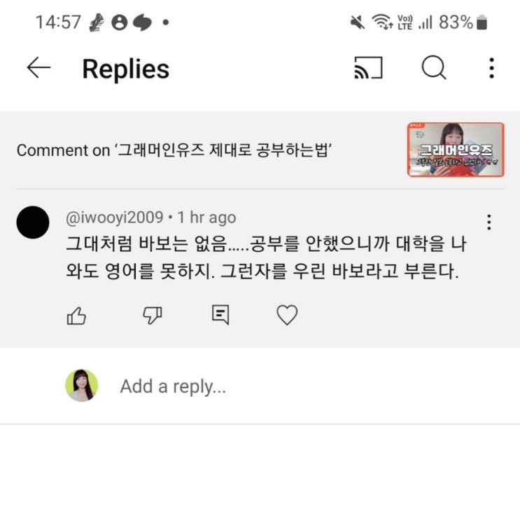Tap the reply speech bubble icon
The height and width of the screenshot is (519, 520).
220,315
